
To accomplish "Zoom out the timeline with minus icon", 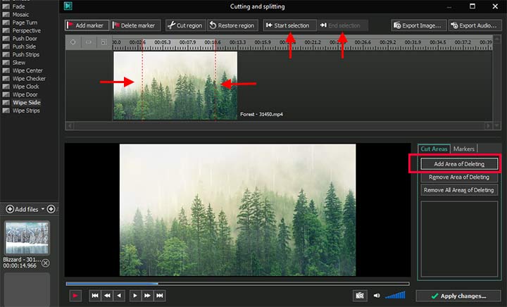I will click(x=89, y=42).
